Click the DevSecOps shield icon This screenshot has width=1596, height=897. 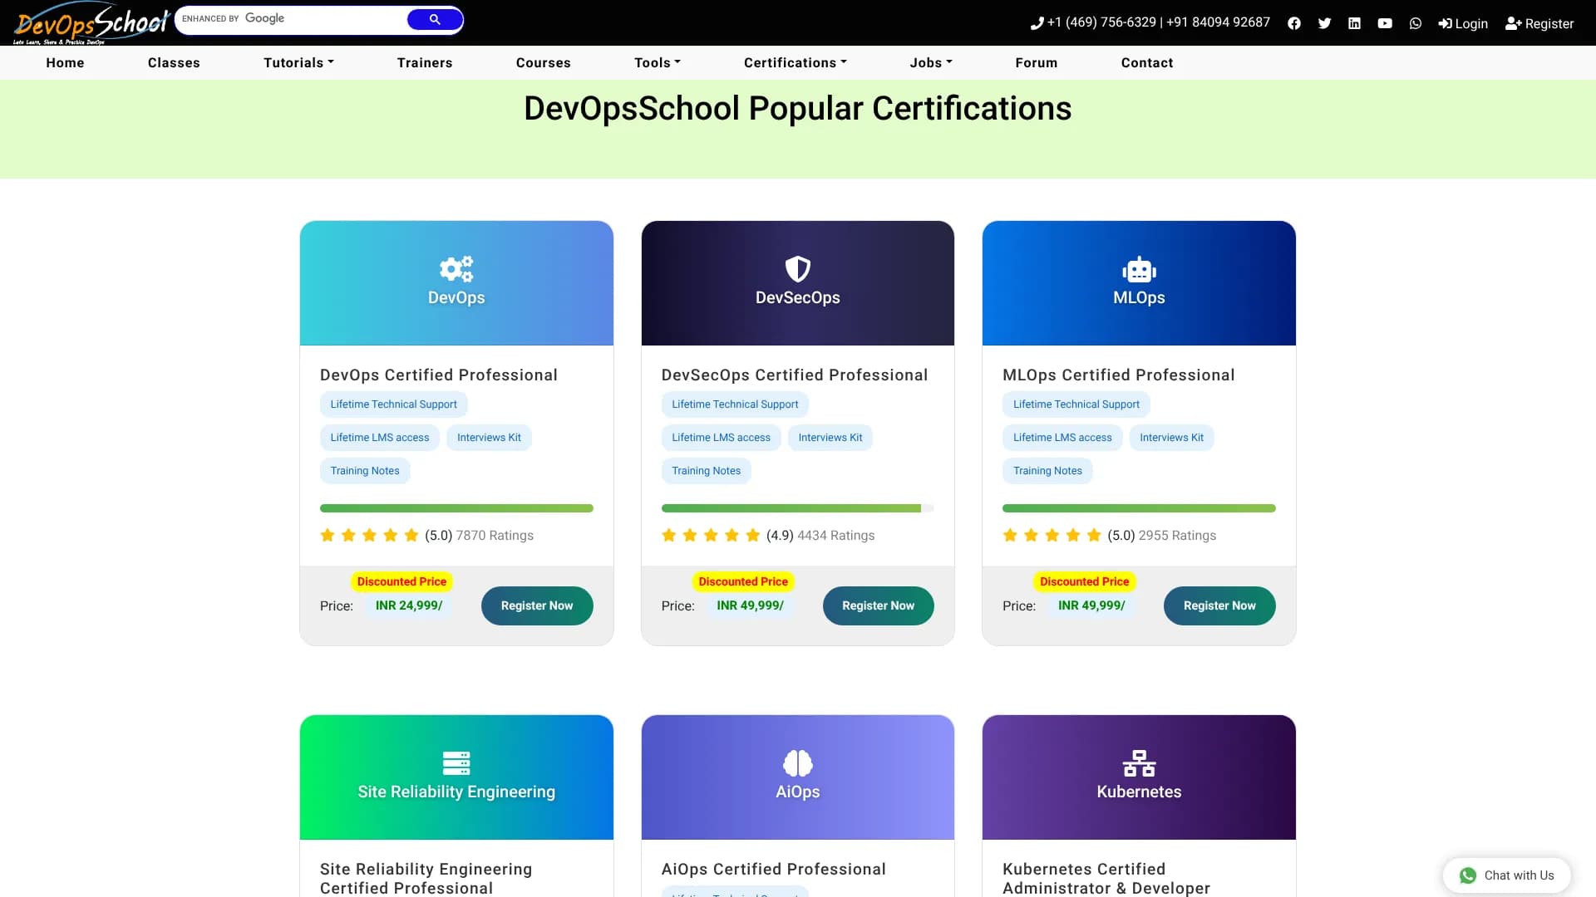pos(798,269)
